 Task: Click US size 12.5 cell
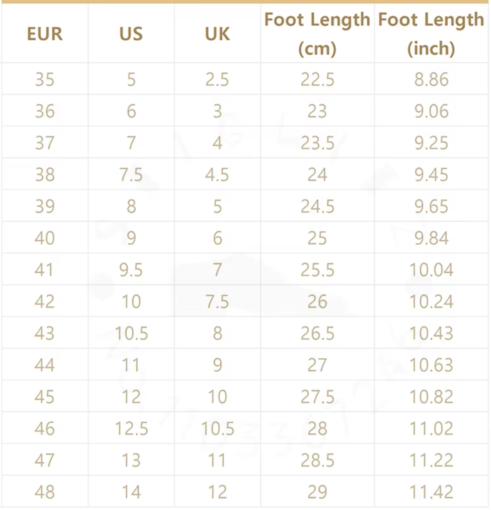(x=131, y=429)
